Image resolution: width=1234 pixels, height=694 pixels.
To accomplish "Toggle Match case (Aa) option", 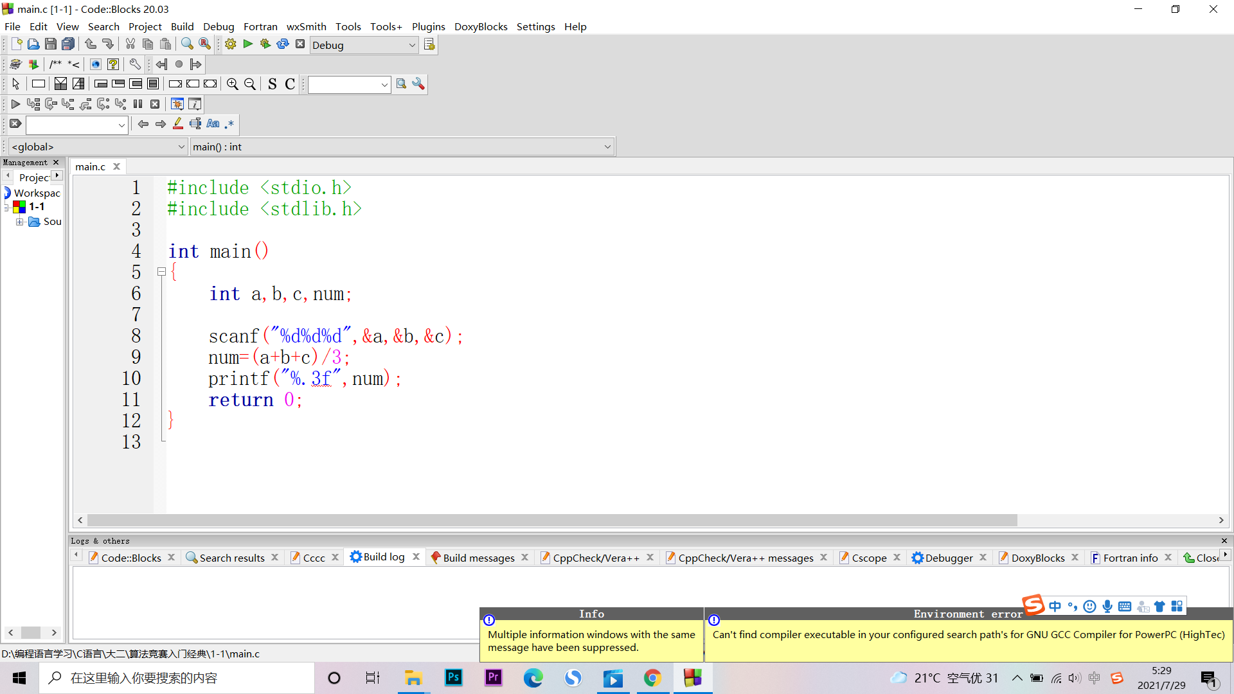I will point(213,124).
